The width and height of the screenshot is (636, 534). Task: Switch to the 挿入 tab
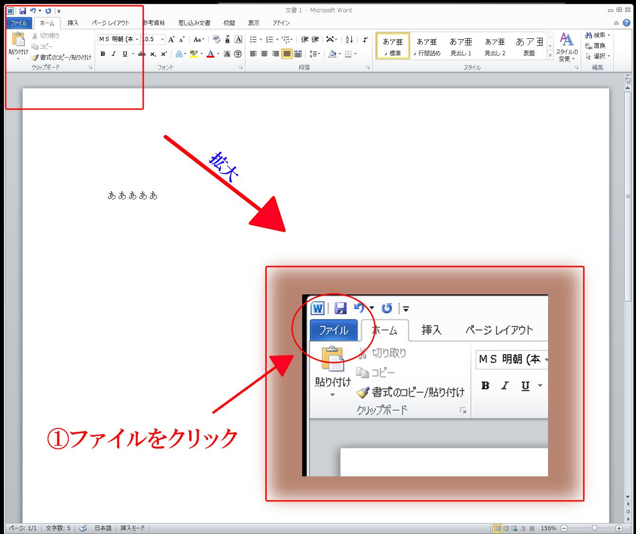73,23
